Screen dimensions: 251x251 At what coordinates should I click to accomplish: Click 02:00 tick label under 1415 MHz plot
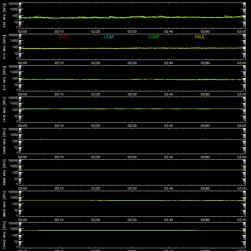[23, 126]
